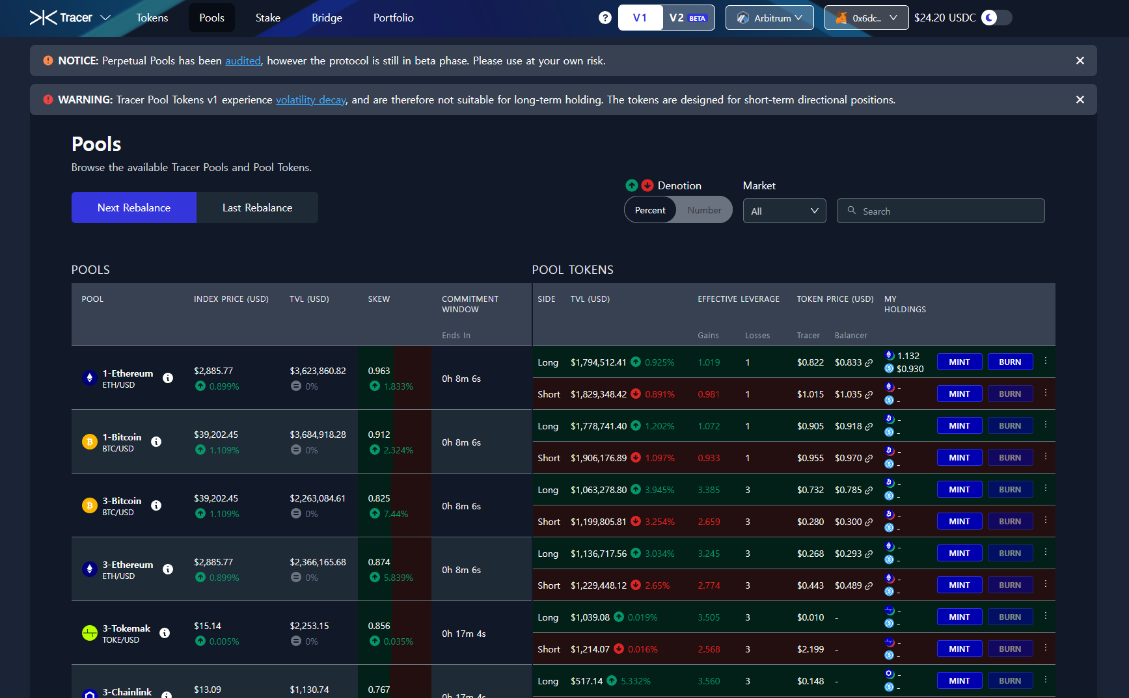Viewport: 1129px width, 698px height.
Task: Click the 3-Tokemak skew bar 0.856
Action: click(394, 633)
